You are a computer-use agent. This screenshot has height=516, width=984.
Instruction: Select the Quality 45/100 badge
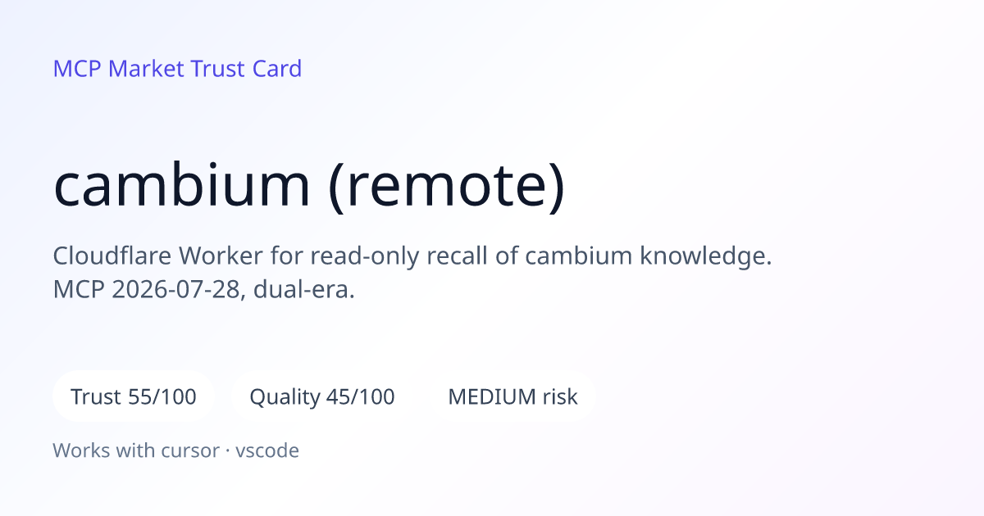(x=322, y=397)
